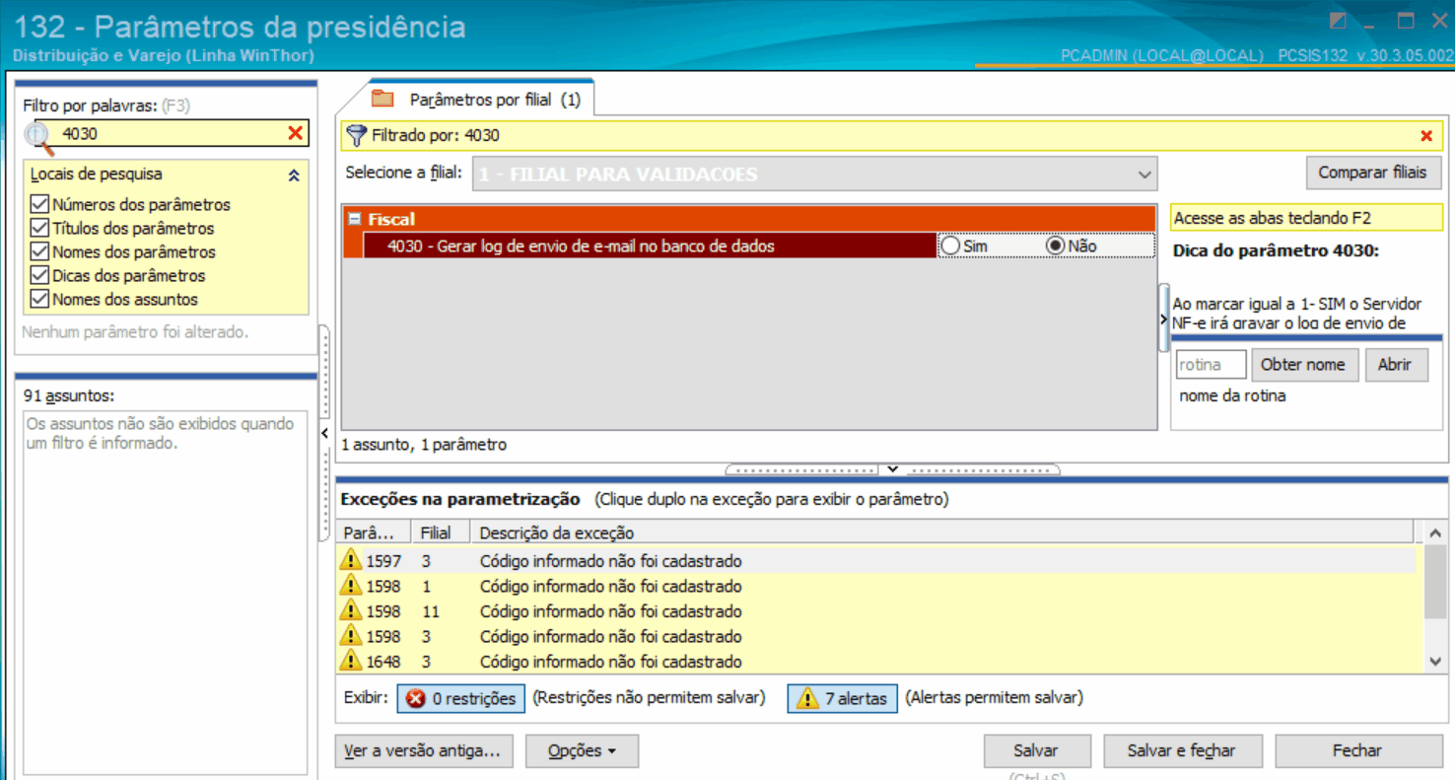1455x780 pixels.
Task: Remove the 'Filtrado por: 4030' filter
Action: 1425,136
